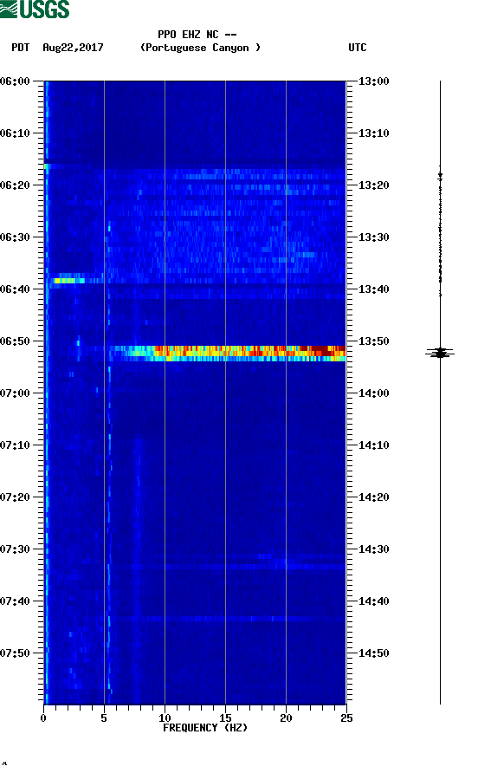The width and height of the screenshot is (478, 773).
Task: Click the '07:50' left time label
Action: (16, 653)
